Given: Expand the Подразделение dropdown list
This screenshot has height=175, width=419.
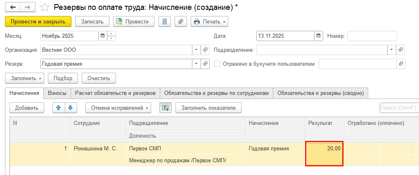Looking at the screenshot, I should (391, 50).
